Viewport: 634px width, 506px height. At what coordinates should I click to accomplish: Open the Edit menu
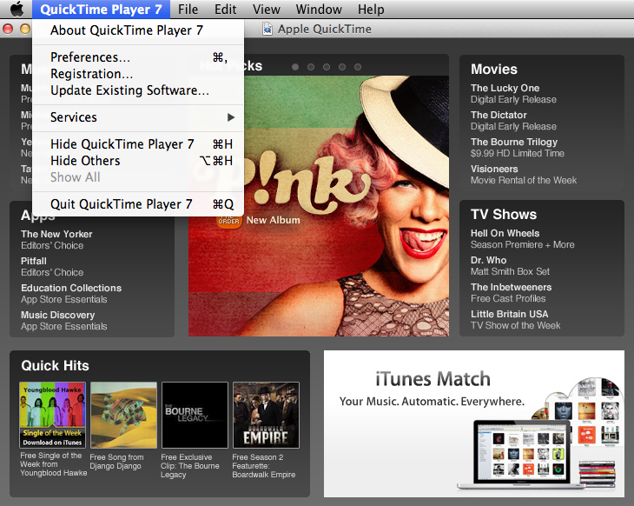[x=225, y=10]
